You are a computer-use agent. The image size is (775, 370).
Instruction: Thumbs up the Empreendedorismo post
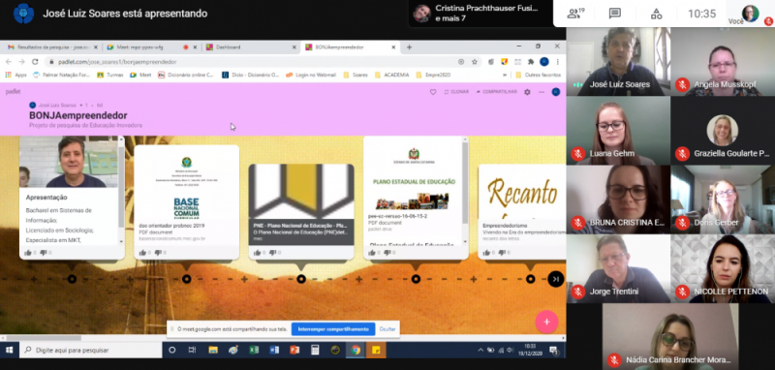pyautogui.click(x=486, y=253)
